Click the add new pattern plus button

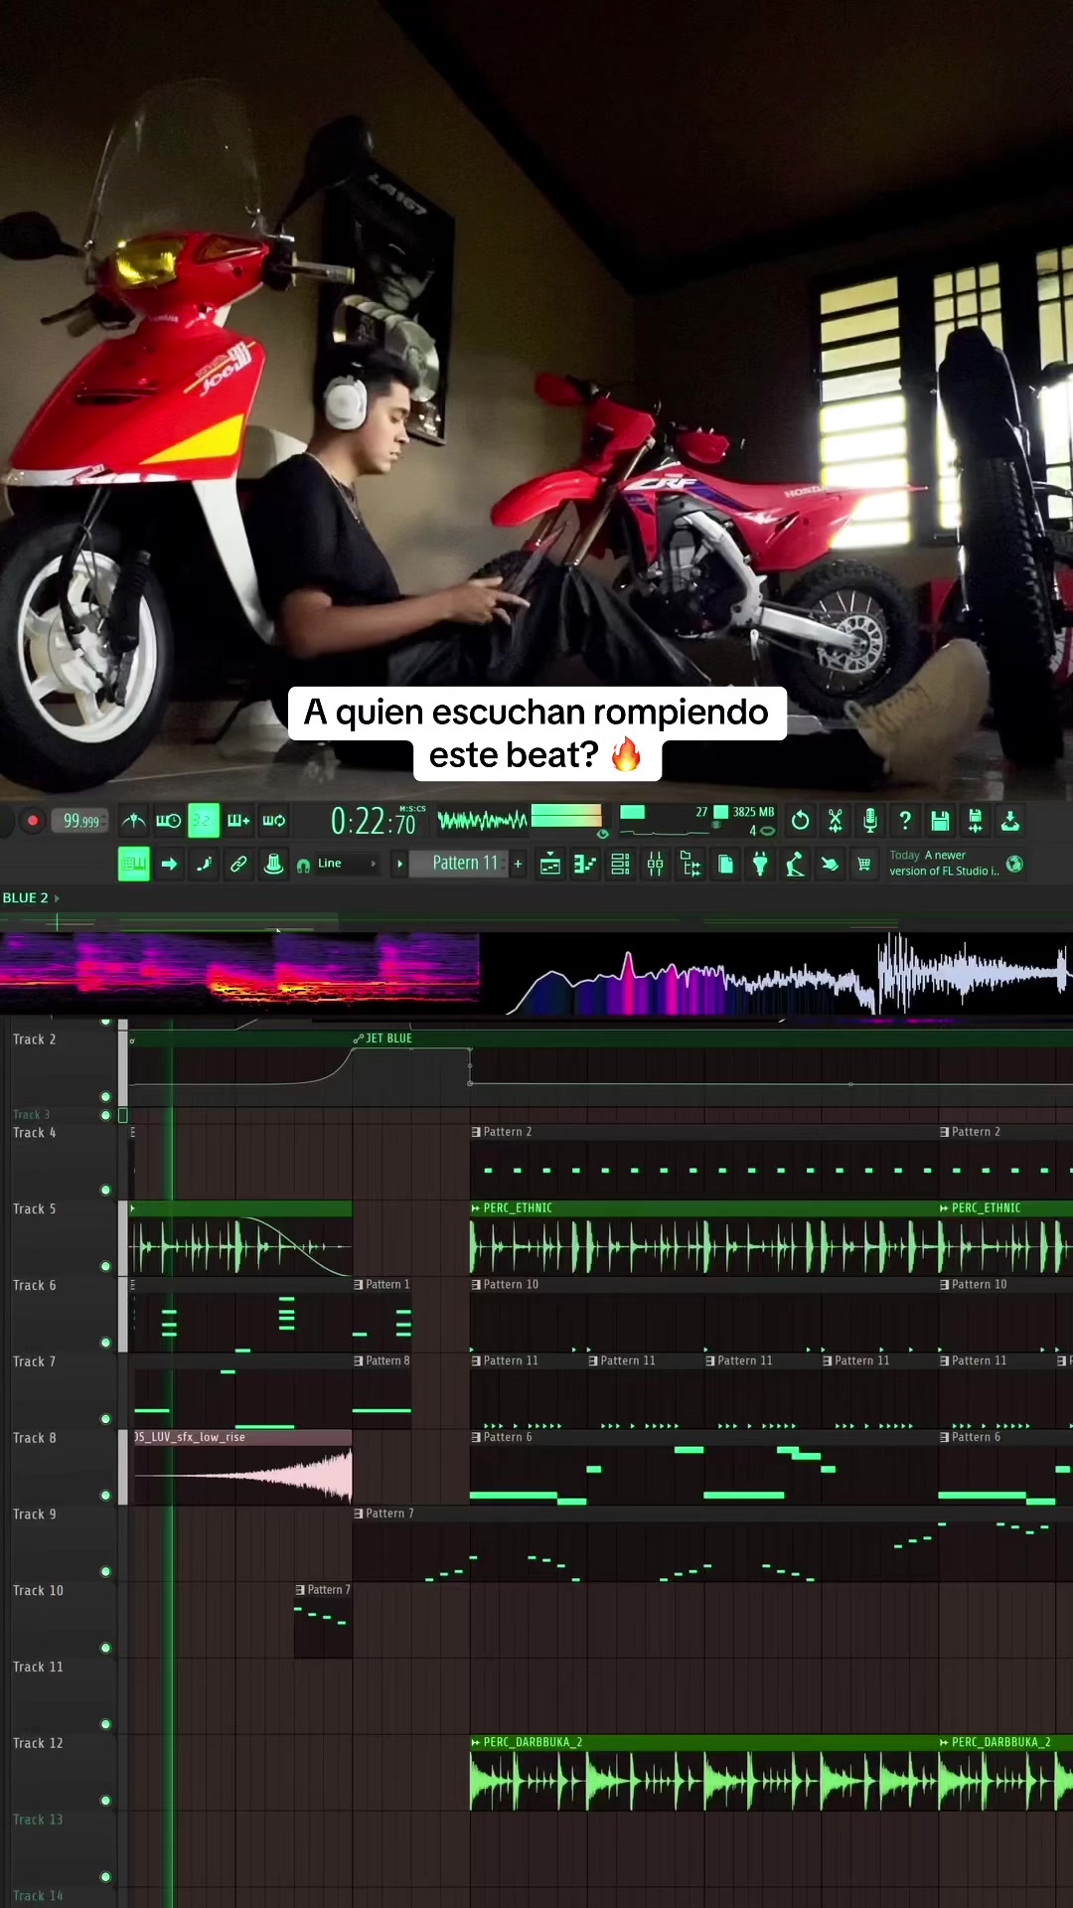518,865
